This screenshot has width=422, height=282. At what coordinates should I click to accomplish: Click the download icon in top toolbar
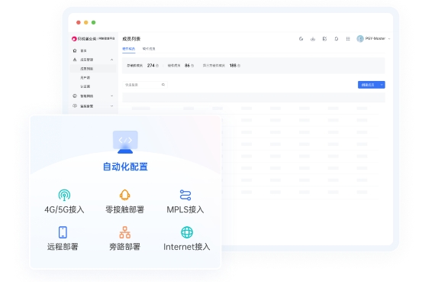tap(313, 39)
